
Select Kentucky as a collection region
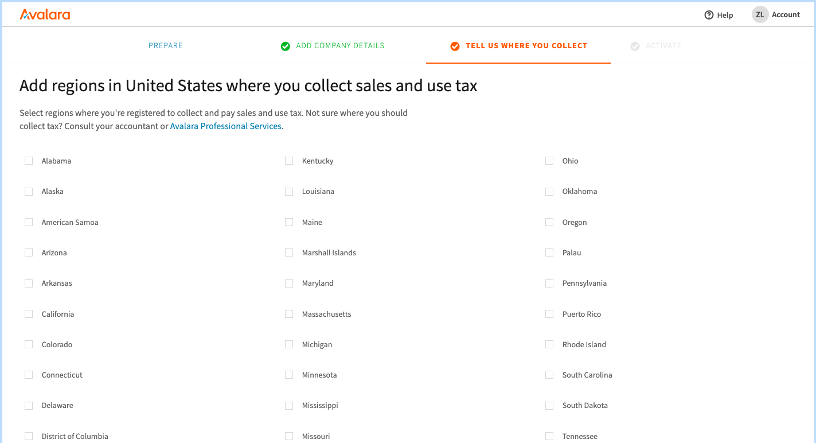tap(288, 161)
